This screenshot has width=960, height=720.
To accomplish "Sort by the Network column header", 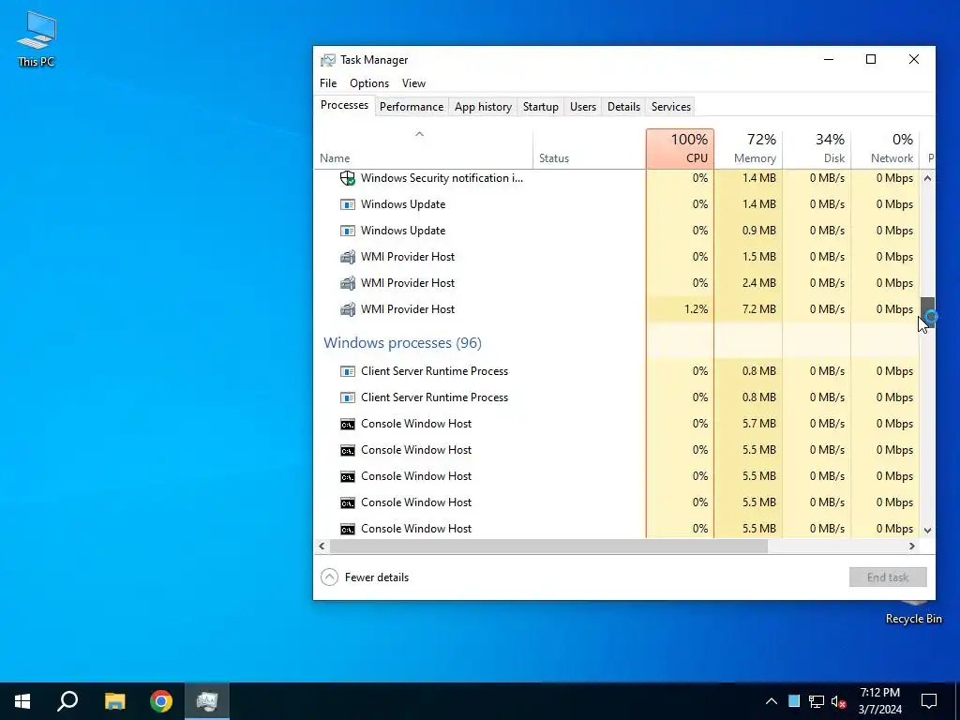I will pos(885,148).
